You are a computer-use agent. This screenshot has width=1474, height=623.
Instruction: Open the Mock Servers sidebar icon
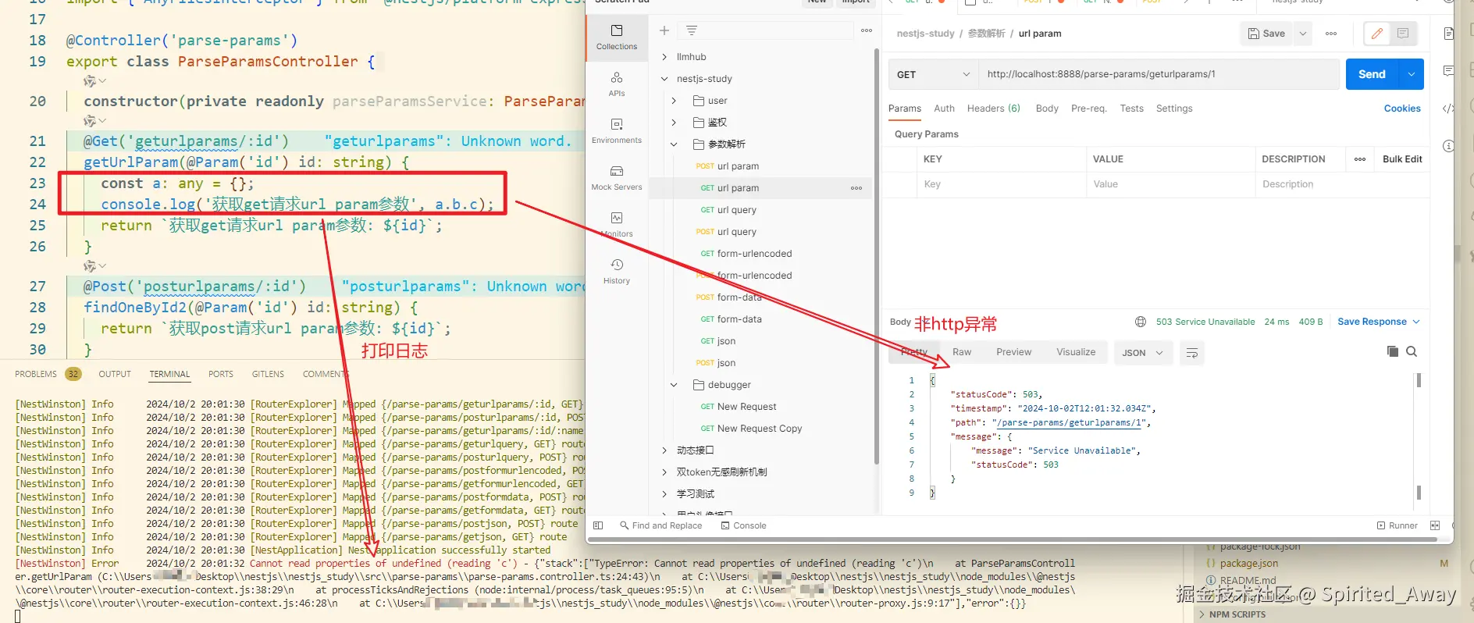pos(616,178)
